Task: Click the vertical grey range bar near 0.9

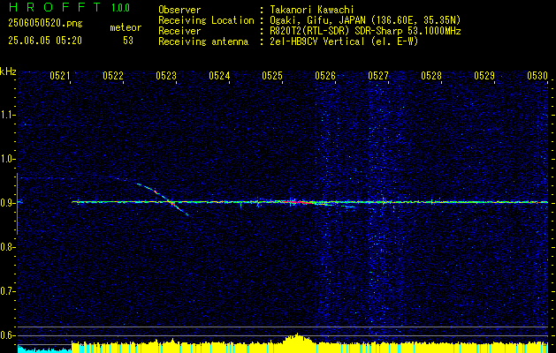Action: [x=17, y=204]
